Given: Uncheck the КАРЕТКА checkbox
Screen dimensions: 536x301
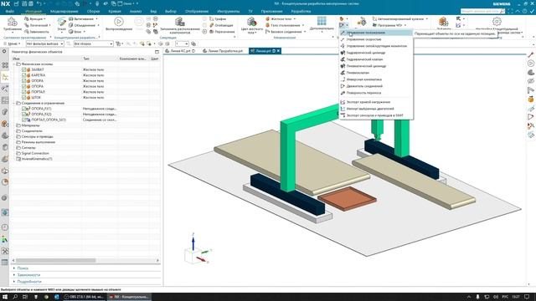Looking at the screenshot, I should click(24, 75).
